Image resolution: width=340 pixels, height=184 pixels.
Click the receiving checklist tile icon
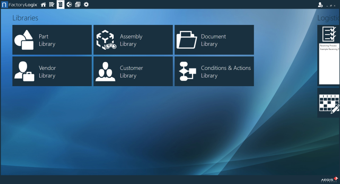point(329,34)
